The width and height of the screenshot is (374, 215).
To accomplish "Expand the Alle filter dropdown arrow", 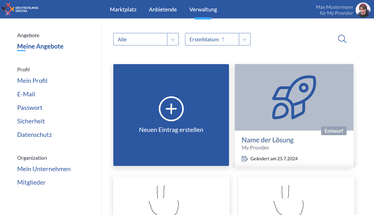I will [x=173, y=39].
